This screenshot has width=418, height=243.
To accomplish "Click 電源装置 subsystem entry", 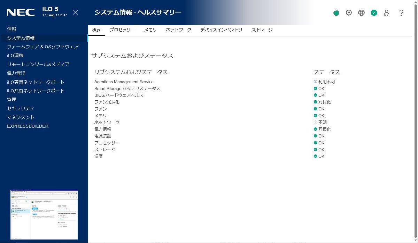I will pyautogui.click(x=103, y=136).
